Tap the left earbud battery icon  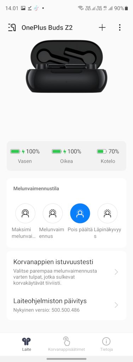point(16,151)
